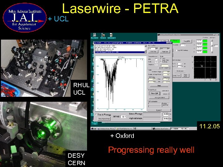223x167 pixels.
Task: Click the Show ADC button
Action: click(x=155, y=93)
